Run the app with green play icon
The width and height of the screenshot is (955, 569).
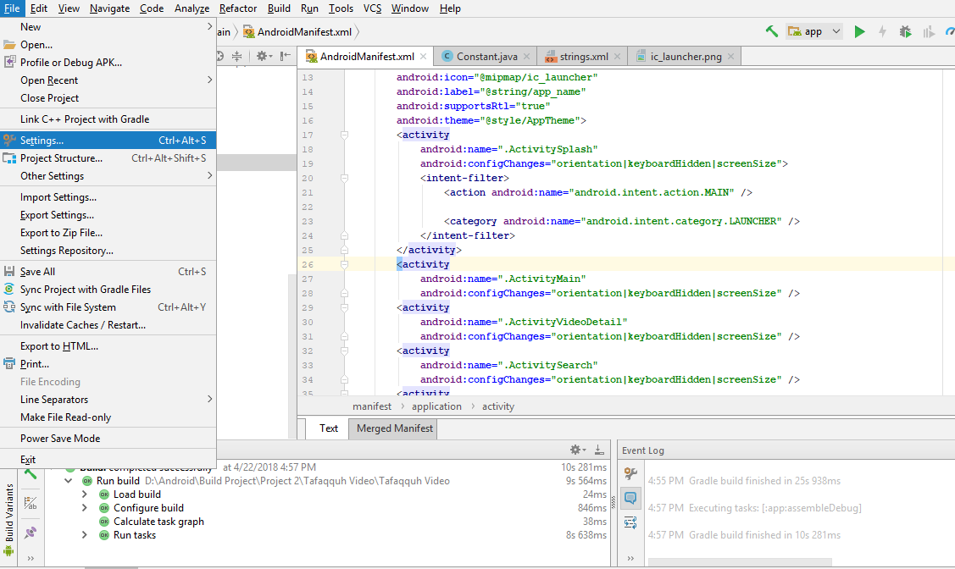(x=859, y=31)
